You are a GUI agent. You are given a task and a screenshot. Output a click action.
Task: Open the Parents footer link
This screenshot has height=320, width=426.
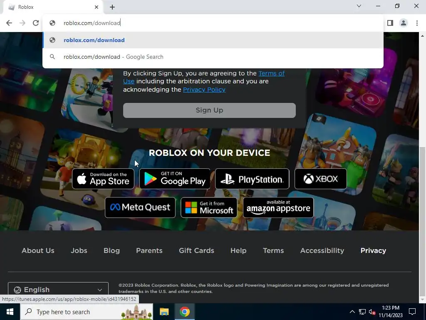149,250
